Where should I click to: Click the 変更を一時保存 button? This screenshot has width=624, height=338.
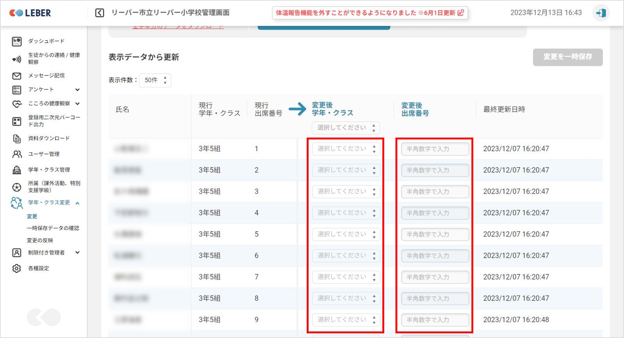pyautogui.click(x=567, y=57)
